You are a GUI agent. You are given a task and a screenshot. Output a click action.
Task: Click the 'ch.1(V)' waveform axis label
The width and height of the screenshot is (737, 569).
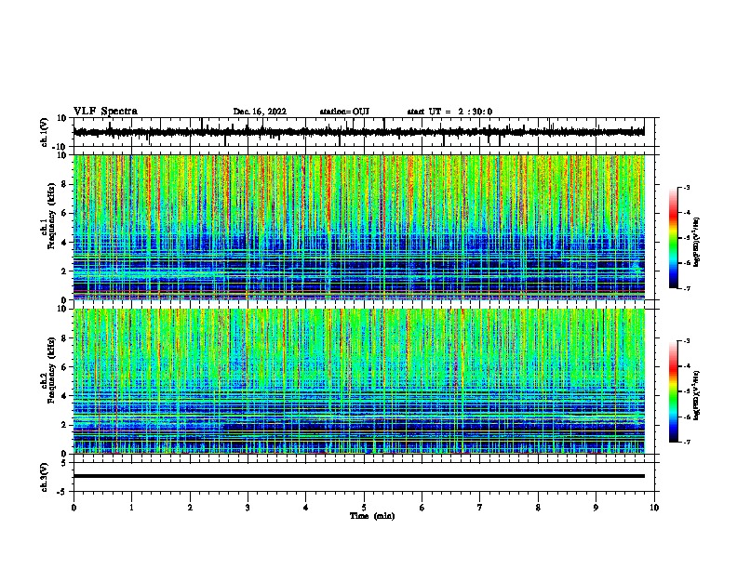pos(45,132)
